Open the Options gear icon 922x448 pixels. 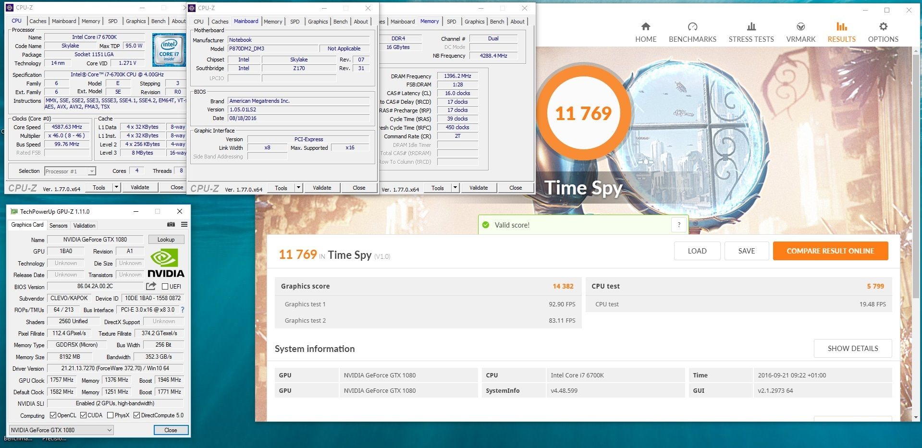pyautogui.click(x=883, y=26)
